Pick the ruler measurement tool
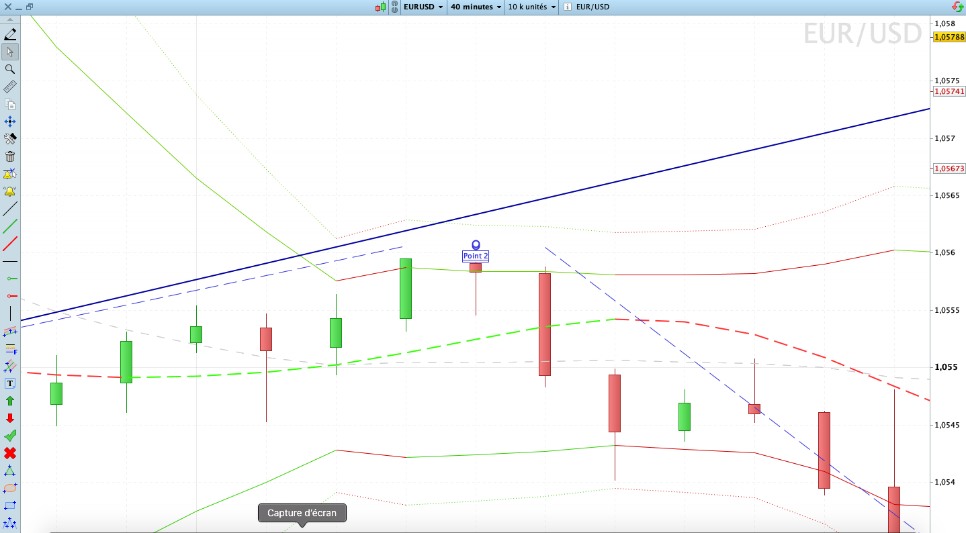 [x=10, y=87]
